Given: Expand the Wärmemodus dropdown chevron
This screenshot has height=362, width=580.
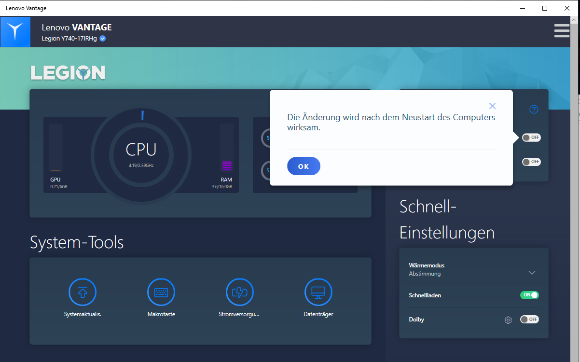Looking at the screenshot, I should [532, 273].
